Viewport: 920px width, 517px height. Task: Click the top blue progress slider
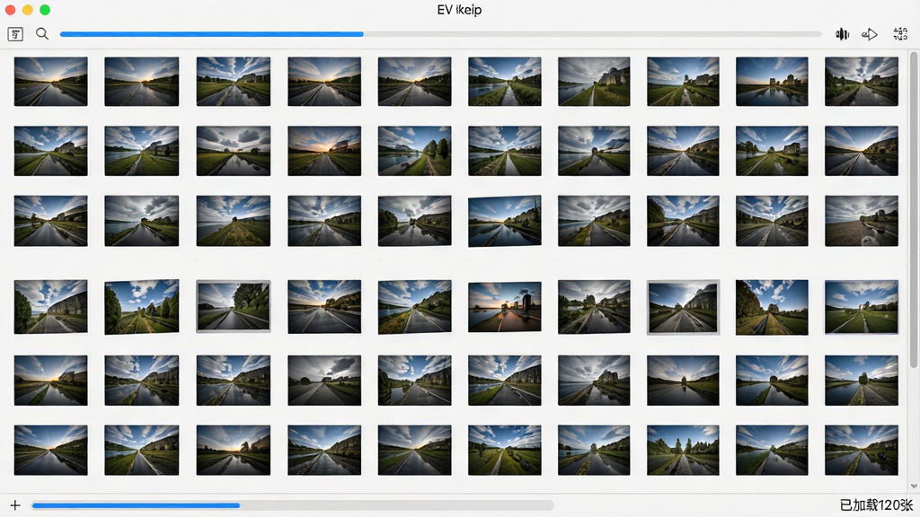point(440,34)
